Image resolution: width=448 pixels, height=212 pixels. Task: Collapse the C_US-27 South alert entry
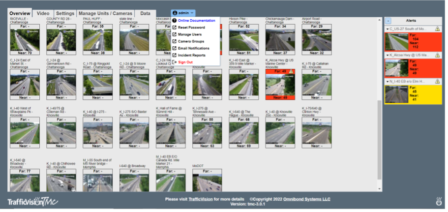click(x=387, y=29)
